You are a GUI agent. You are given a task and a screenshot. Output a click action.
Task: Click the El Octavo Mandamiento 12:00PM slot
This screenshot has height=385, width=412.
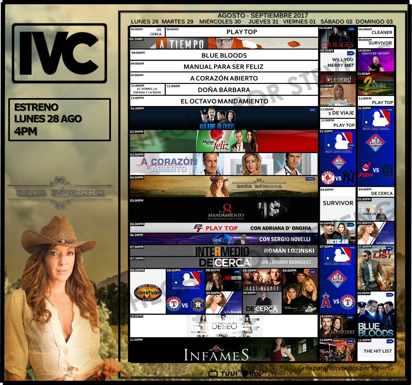pyautogui.click(x=224, y=101)
